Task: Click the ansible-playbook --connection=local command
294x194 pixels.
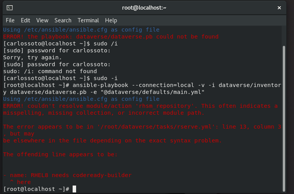Action: pos(143,85)
